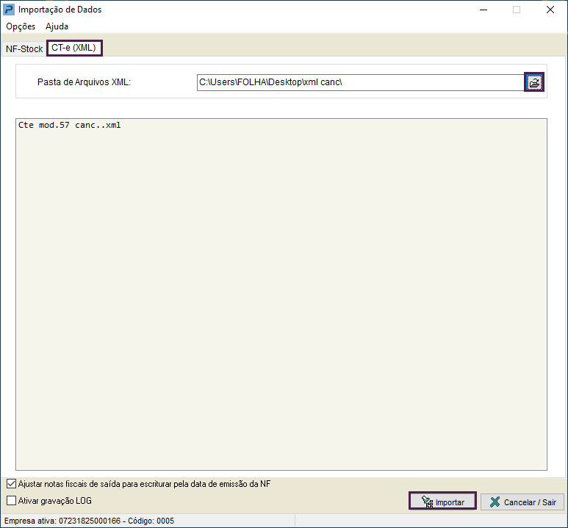Screen dimensions: 568x528
Task: Open the folder browse icon button
Action: click(x=534, y=82)
